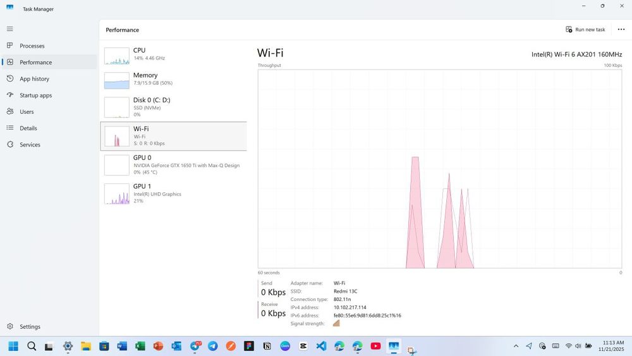Click Task Manager title bar app icon
The width and height of the screenshot is (632, 356).
click(x=10, y=8)
